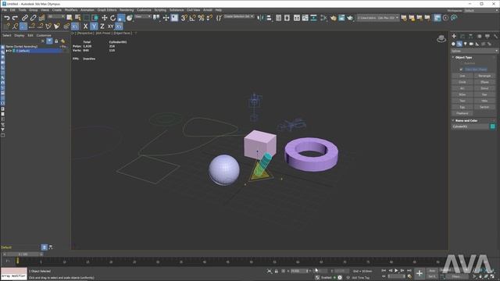Click the Rectangle spline button
The width and height of the screenshot is (500, 281).
point(484,76)
